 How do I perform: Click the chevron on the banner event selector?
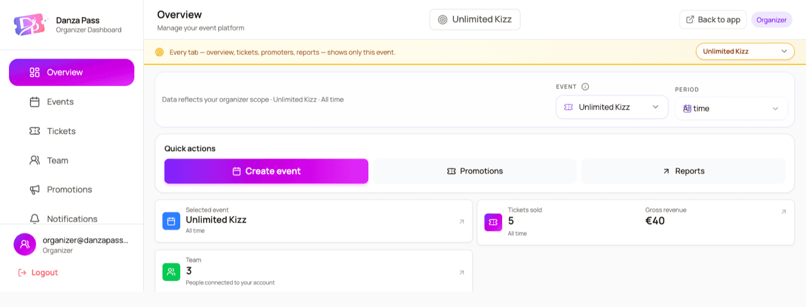pyautogui.click(x=784, y=51)
